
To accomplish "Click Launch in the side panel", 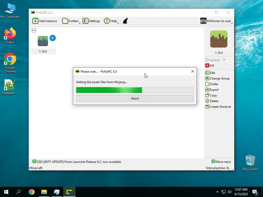I will (213, 60).
